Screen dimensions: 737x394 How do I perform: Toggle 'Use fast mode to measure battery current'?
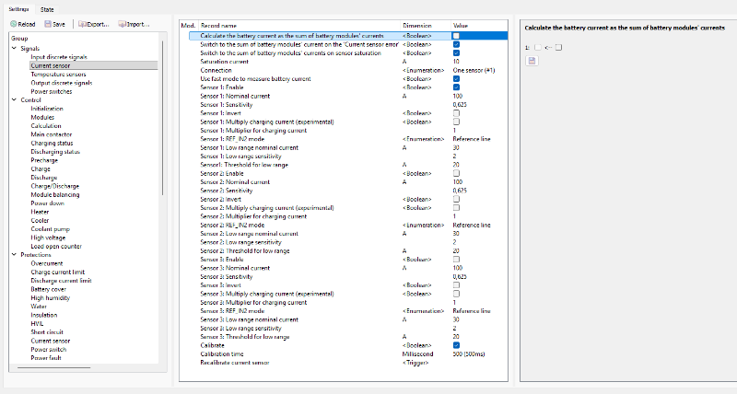[x=456, y=79]
